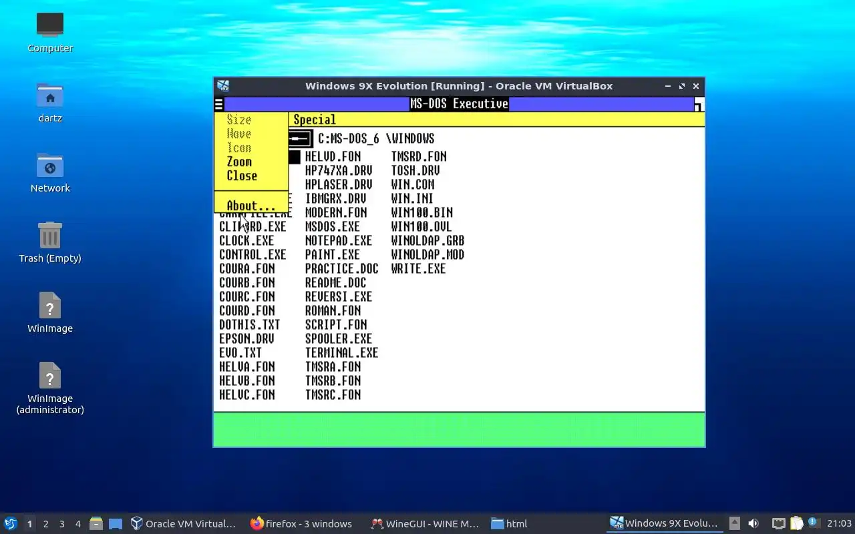Select file MSDOS.EXE
Viewport: 855px width, 534px height.
tap(333, 227)
